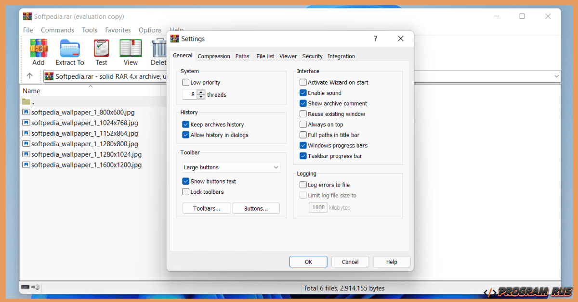
Task: Click the OK button in Settings
Action: coord(308,262)
